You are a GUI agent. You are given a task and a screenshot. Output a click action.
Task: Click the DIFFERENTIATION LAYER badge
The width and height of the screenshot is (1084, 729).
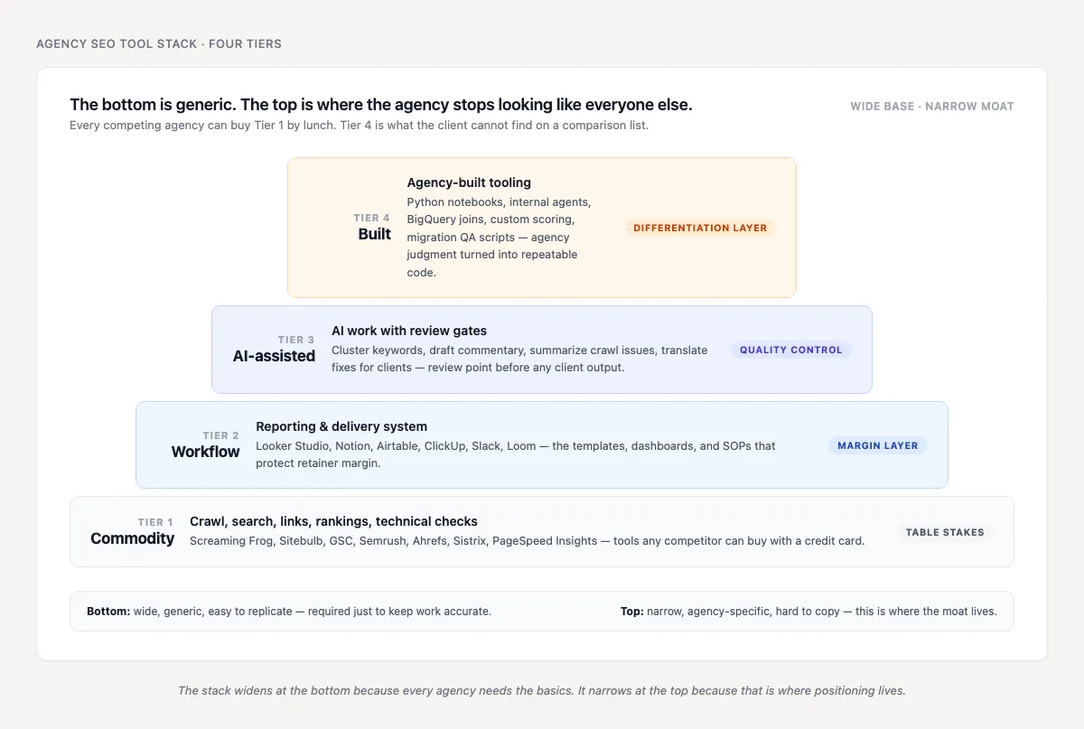click(x=700, y=228)
